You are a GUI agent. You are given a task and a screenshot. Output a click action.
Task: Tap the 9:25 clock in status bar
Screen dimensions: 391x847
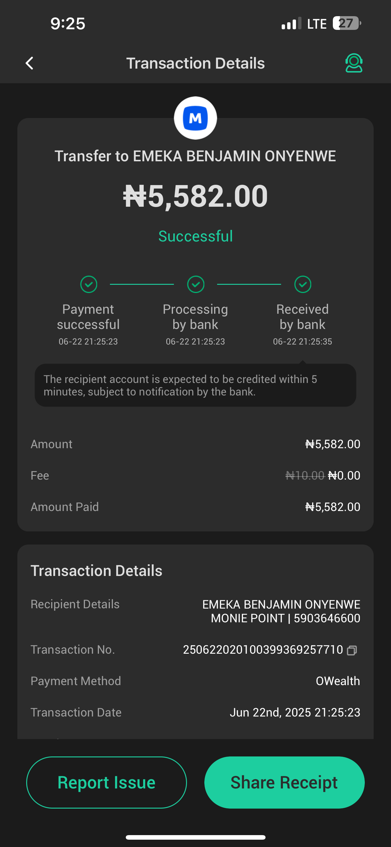coord(68,24)
